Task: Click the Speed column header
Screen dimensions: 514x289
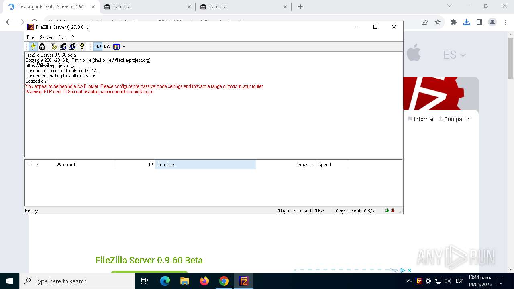Action: point(332,165)
